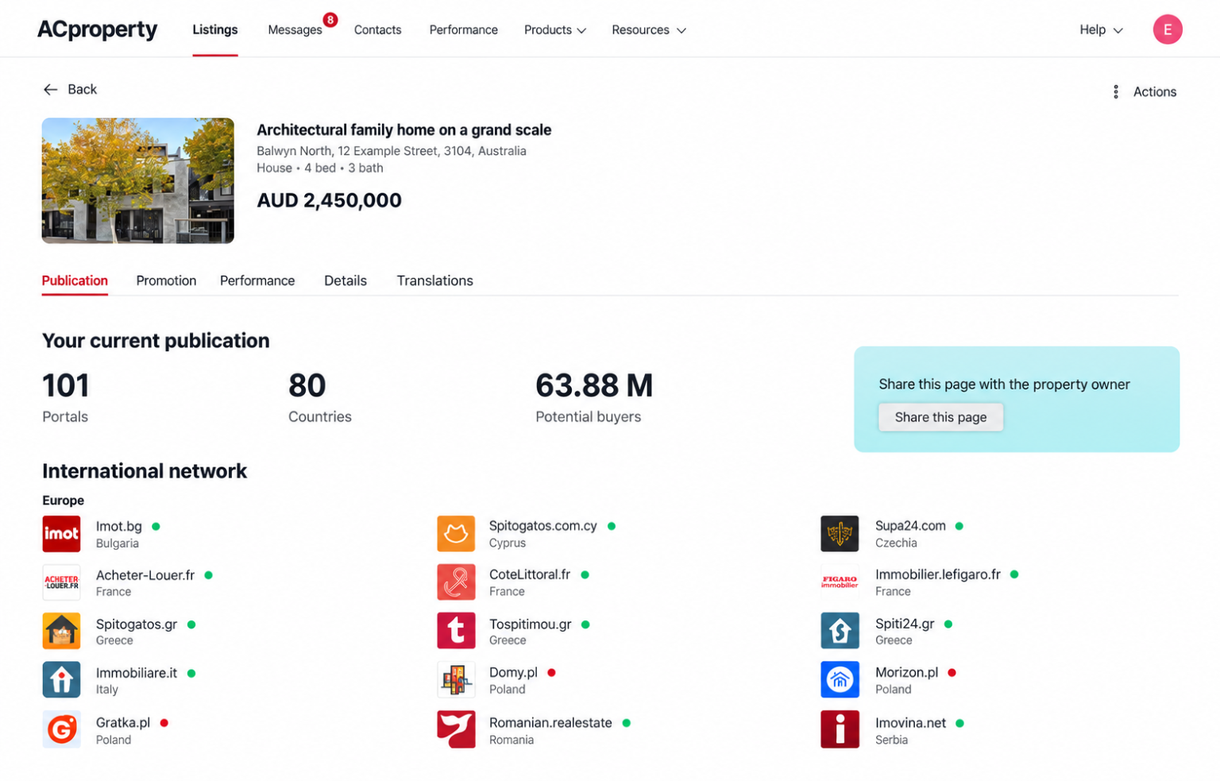Click the Tospitimou.gr red logo
Screen dimensions: 1220x781
(x=456, y=632)
